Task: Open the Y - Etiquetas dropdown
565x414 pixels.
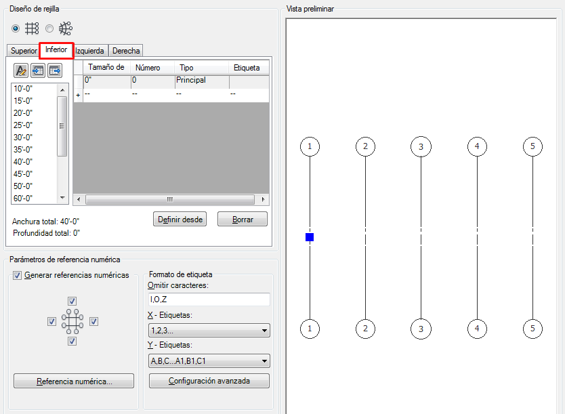Action: point(209,360)
